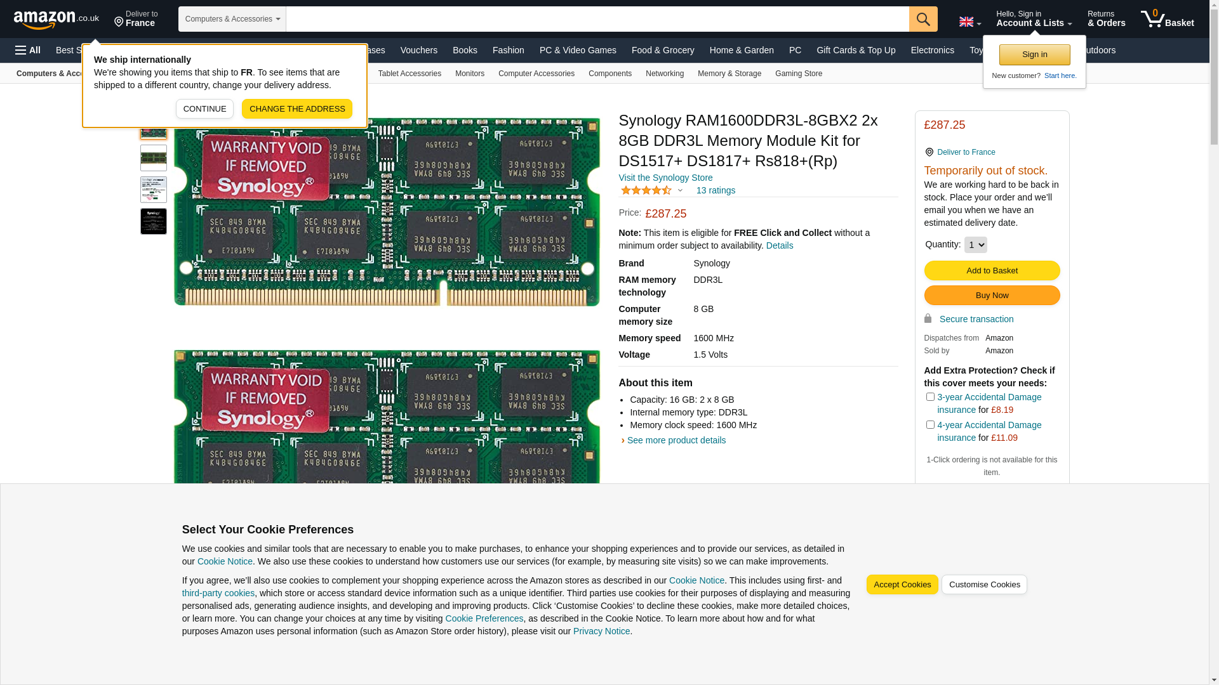Click the star rating icon

click(x=646, y=190)
